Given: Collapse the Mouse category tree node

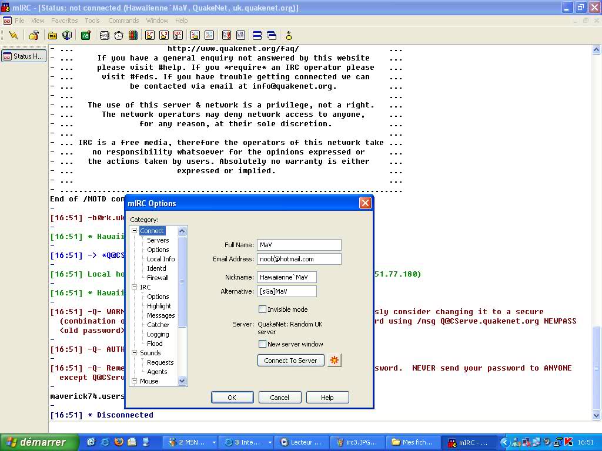Looking at the screenshot, I should pos(135,381).
